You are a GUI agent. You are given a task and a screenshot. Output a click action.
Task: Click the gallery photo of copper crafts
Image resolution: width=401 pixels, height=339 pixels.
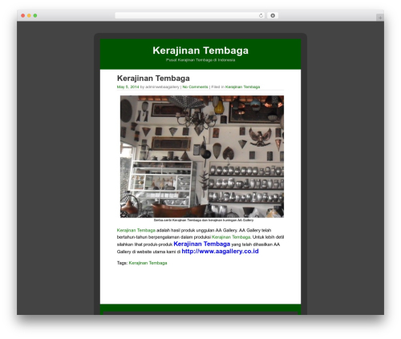point(202,156)
